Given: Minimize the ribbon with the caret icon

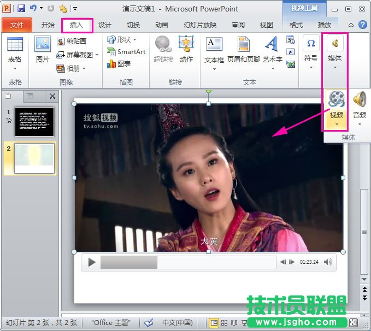Looking at the screenshot, I should 351,25.
